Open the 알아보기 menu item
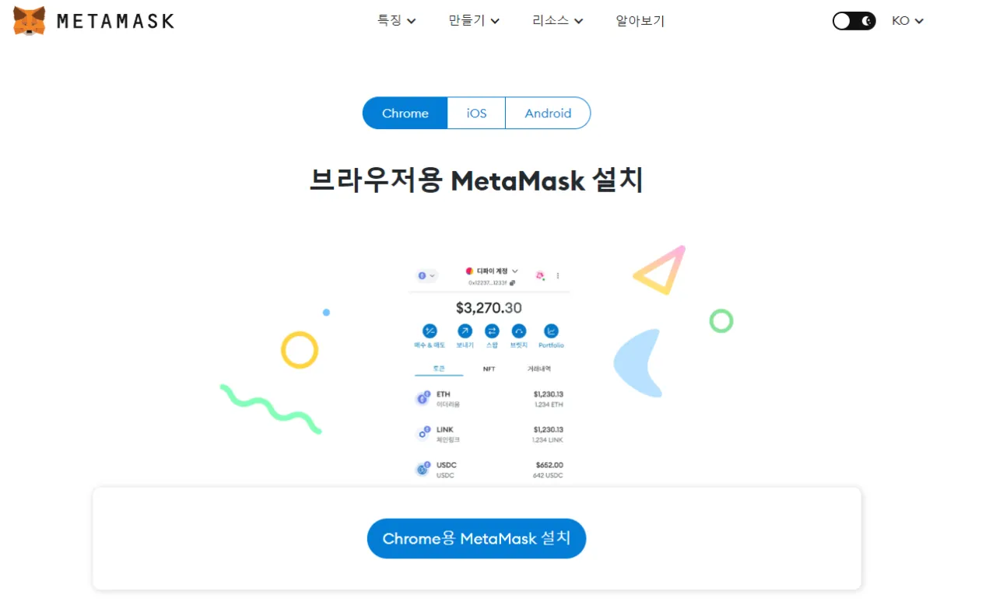This screenshot has width=996, height=609. [x=640, y=21]
